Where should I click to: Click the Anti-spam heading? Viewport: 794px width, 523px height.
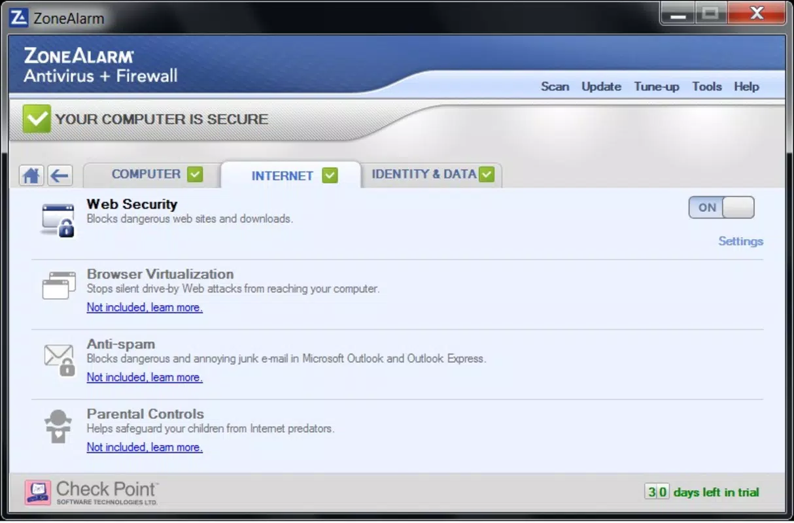point(121,344)
